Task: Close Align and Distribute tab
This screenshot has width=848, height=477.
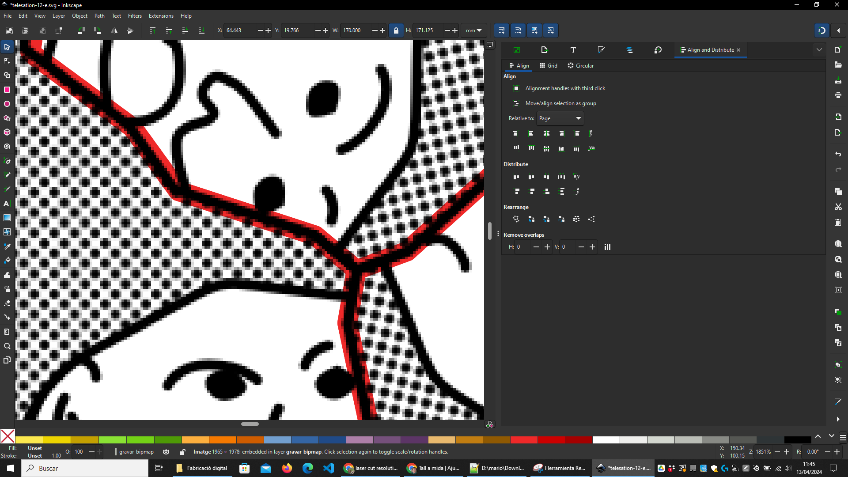Action: tap(738, 50)
